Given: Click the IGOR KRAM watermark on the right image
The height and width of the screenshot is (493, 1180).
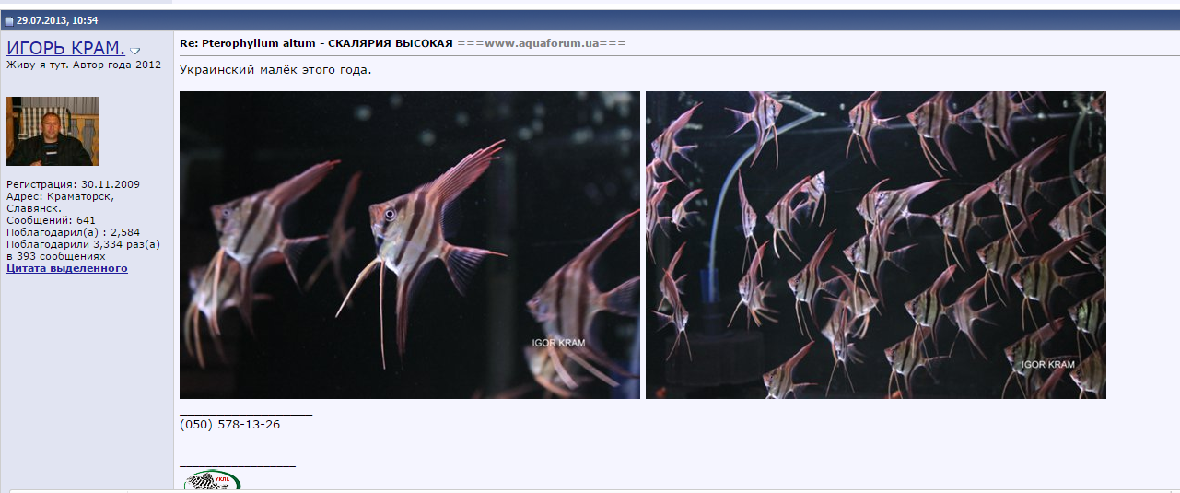Looking at the screenshot, I should click(1047, 365).
